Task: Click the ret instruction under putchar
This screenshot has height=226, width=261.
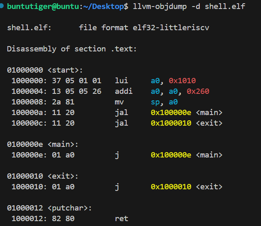Action: tap(122, 219)
